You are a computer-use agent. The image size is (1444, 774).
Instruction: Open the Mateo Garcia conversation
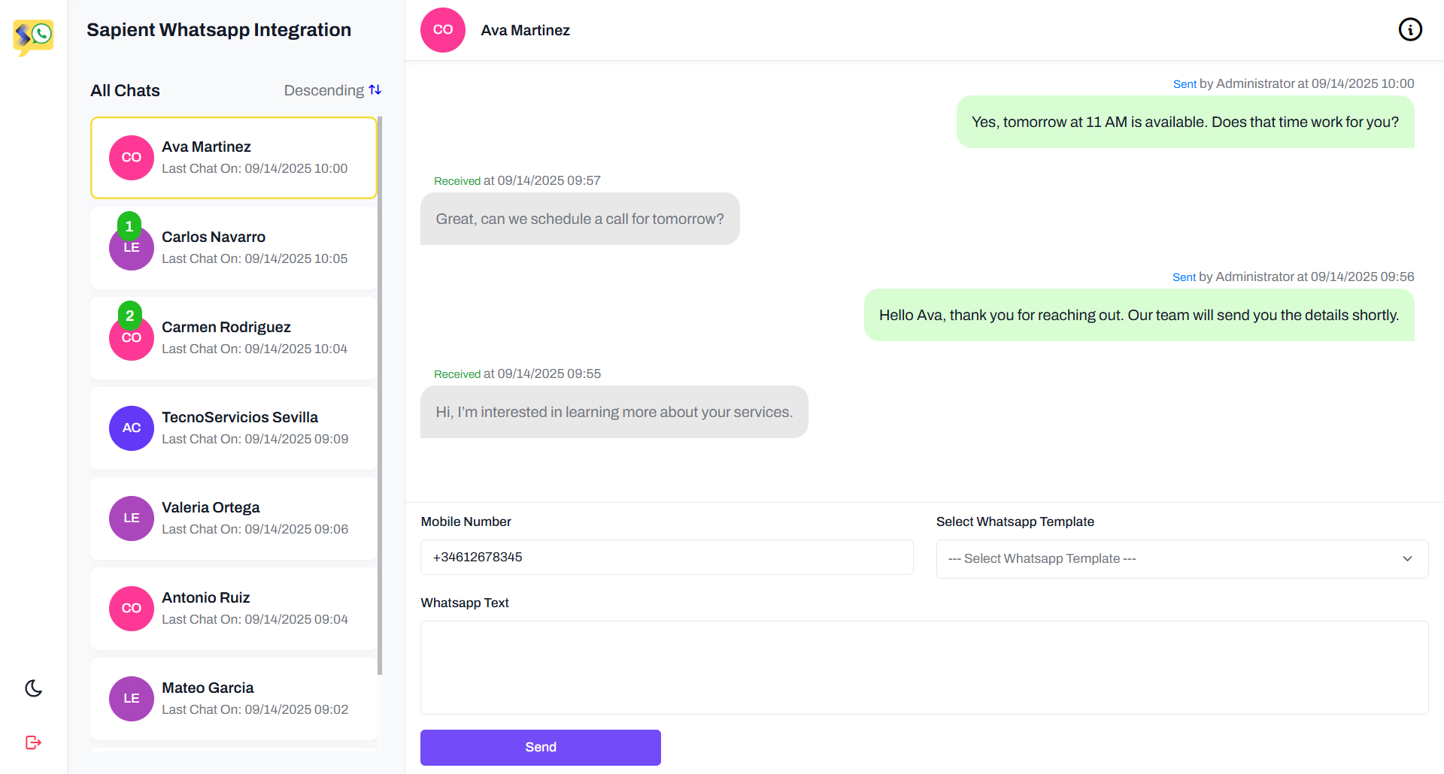(x=233, y=699)
